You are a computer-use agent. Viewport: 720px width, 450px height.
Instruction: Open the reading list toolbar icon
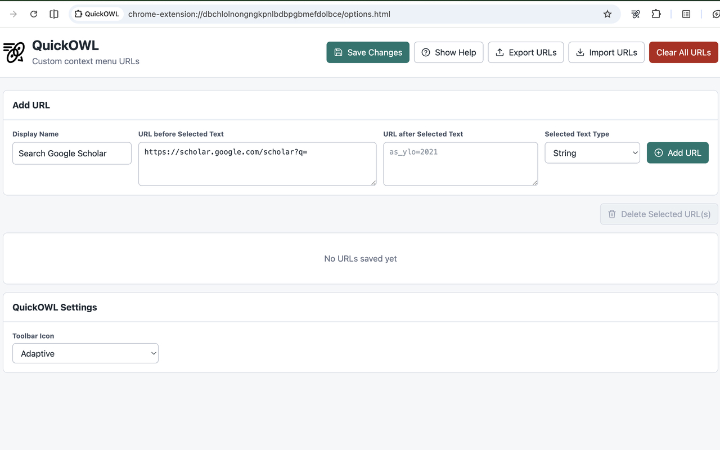(686, 14)
